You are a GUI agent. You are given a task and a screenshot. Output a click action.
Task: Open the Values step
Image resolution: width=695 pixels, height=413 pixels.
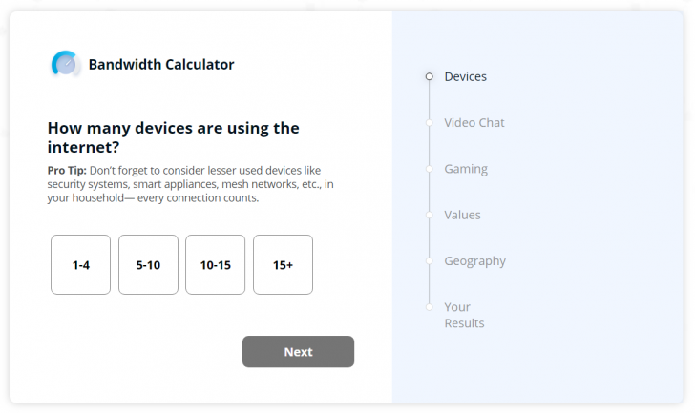(x=462, y=215)
